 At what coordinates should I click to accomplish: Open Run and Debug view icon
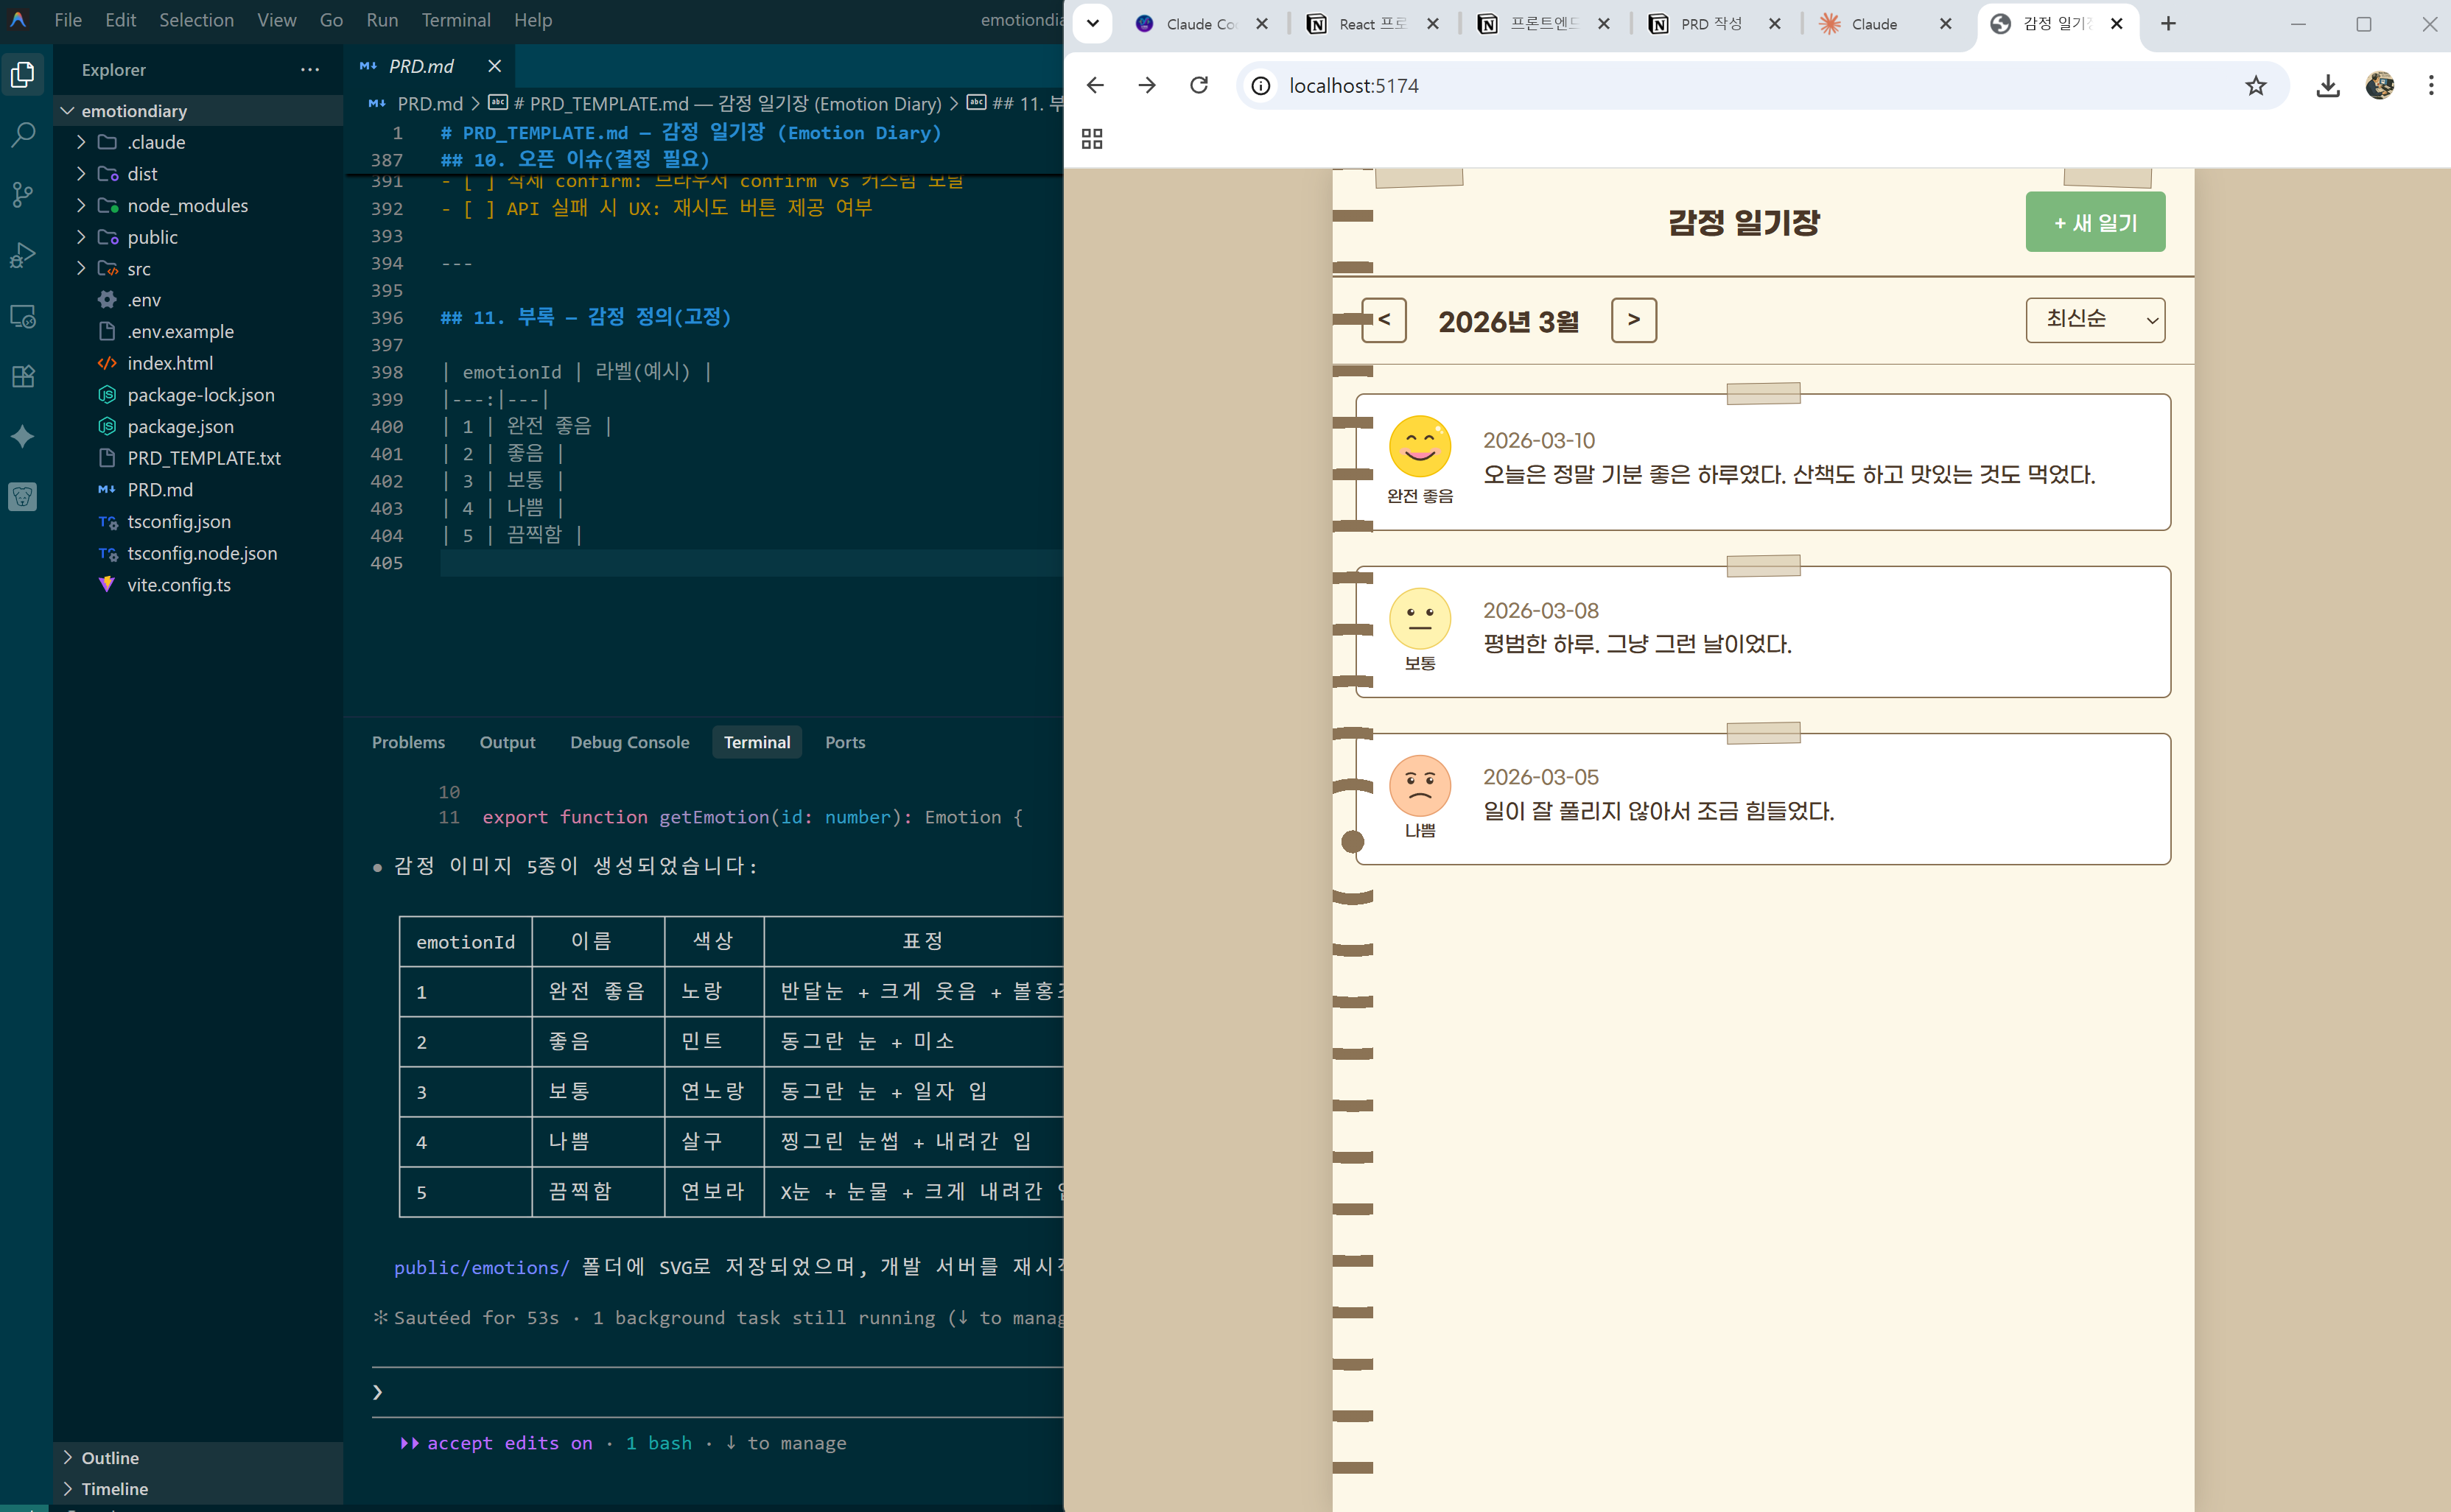23,255
